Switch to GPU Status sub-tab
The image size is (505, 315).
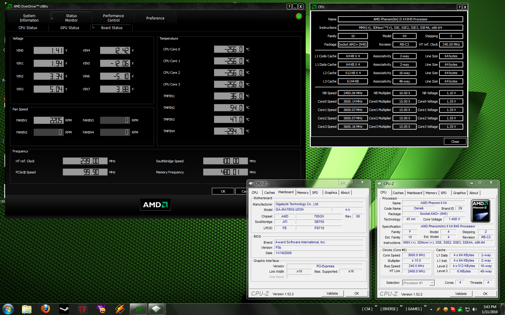[x=70, y=28]
